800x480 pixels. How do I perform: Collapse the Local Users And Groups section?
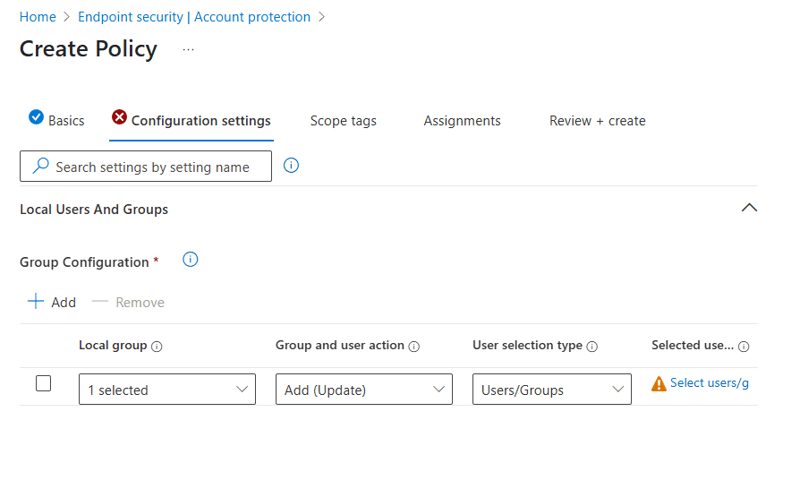coord(749,208)
